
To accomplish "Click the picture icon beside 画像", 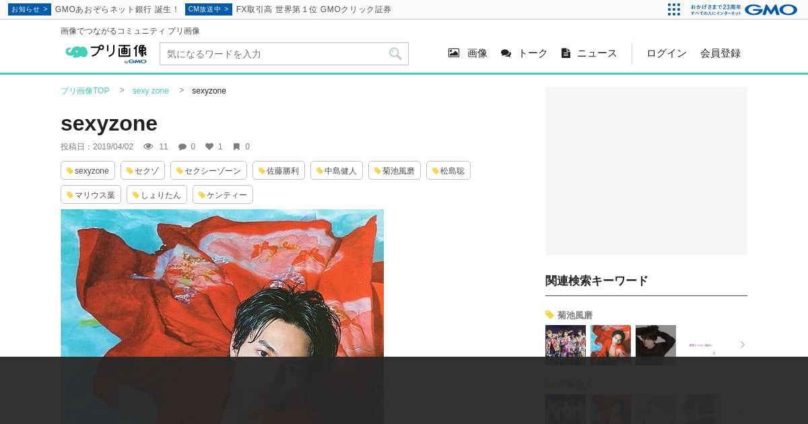I will [454, 53].
